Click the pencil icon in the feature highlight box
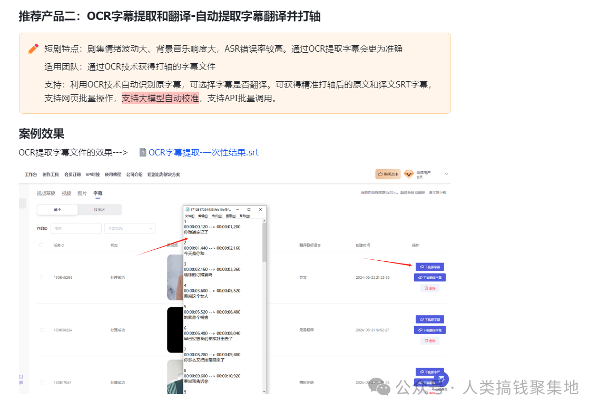 (x=33, y=48)
